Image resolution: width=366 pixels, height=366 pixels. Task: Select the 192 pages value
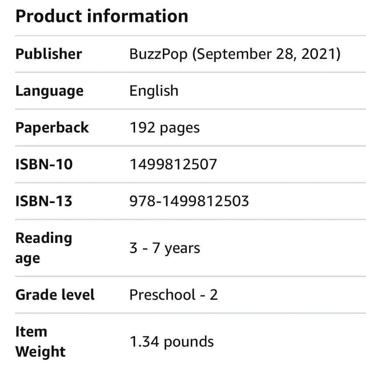[165, 128]
